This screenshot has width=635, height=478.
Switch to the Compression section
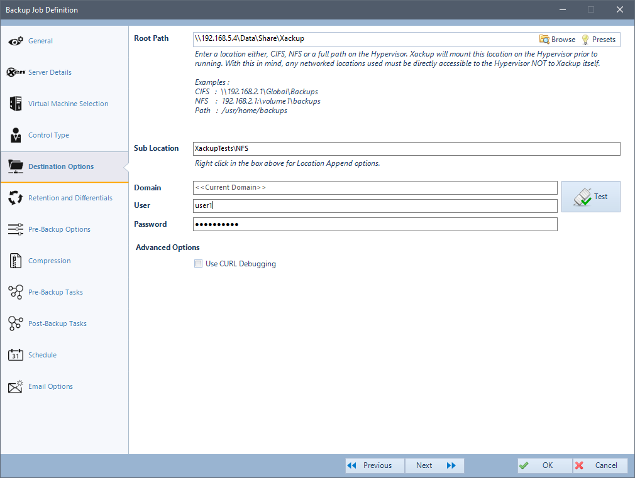(64, 261)
